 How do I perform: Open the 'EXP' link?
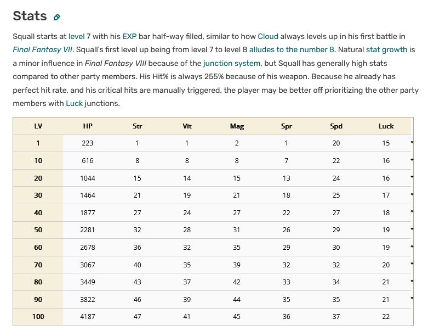coord(129,36)
